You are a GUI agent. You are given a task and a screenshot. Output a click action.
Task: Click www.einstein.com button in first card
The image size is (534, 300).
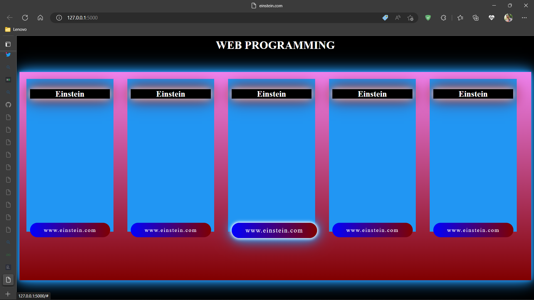pos(70,230)
